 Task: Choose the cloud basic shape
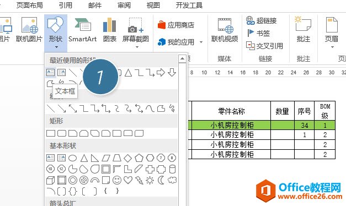point(172,180)
